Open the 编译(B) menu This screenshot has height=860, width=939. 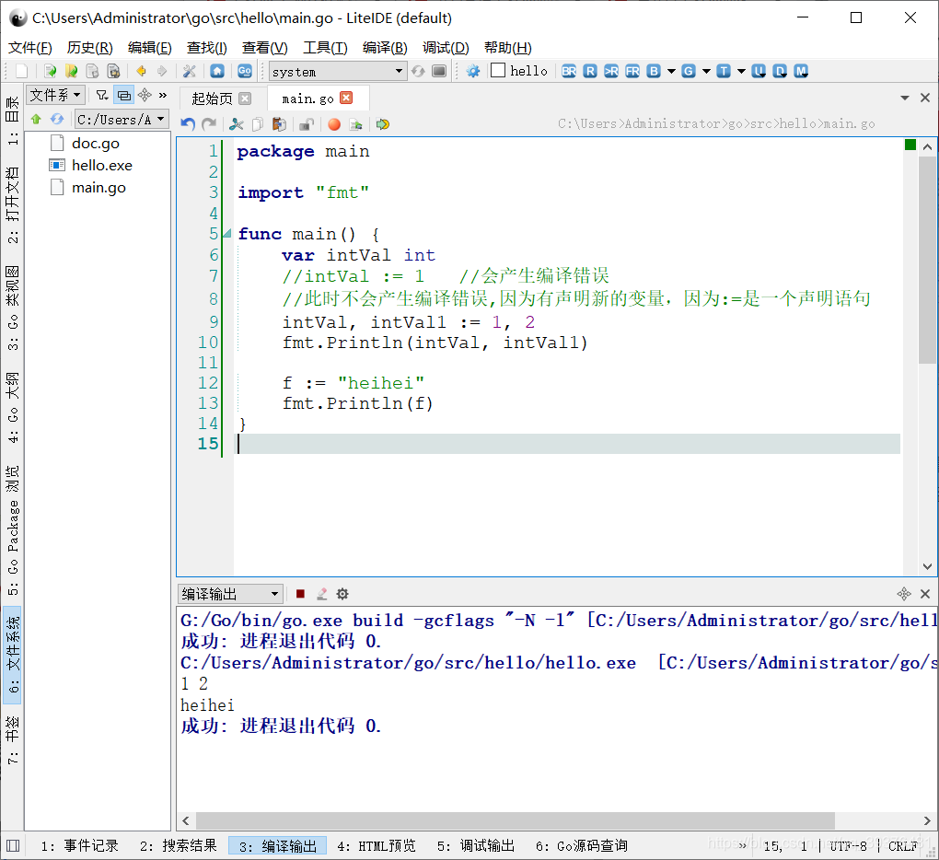[x=385, y=48]
